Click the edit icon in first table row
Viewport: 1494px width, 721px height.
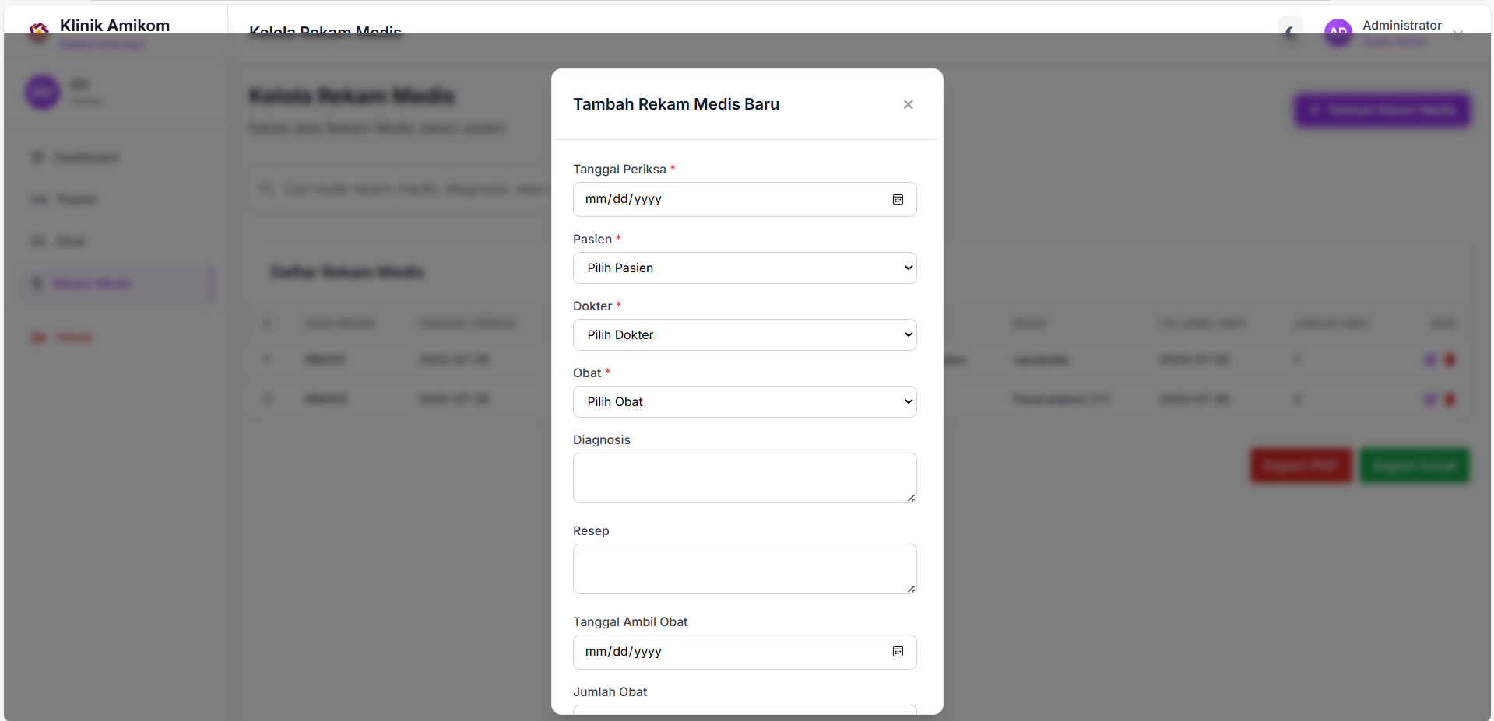(1430, 359)
